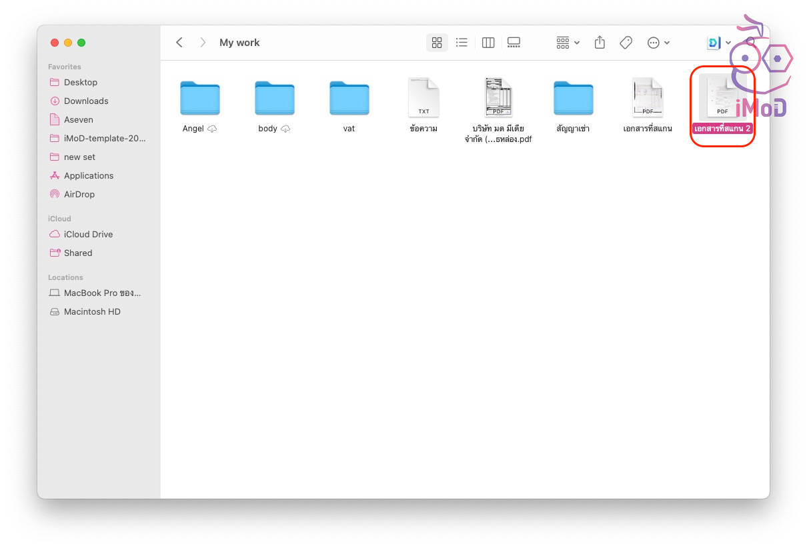The width and height of the screenshot is (807, 548).
Task: Switch to column view
Action: [488, 43]
